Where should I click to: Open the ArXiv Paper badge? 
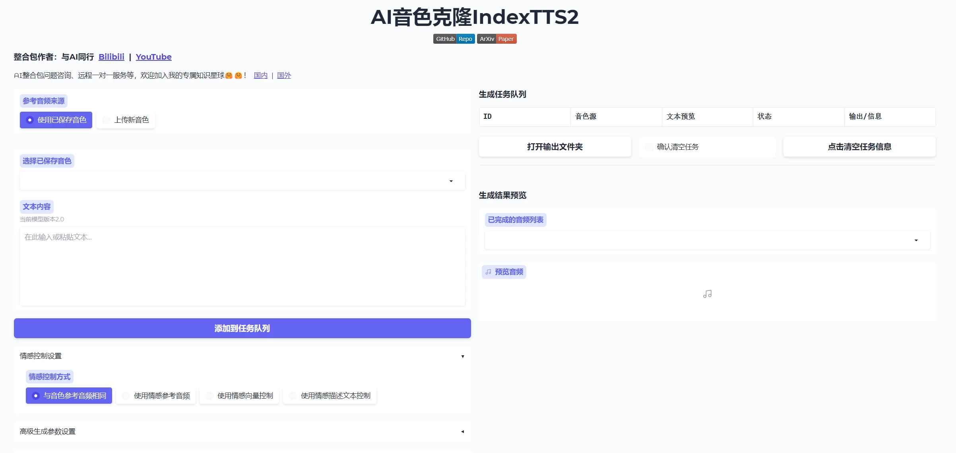tap(496, 39)
